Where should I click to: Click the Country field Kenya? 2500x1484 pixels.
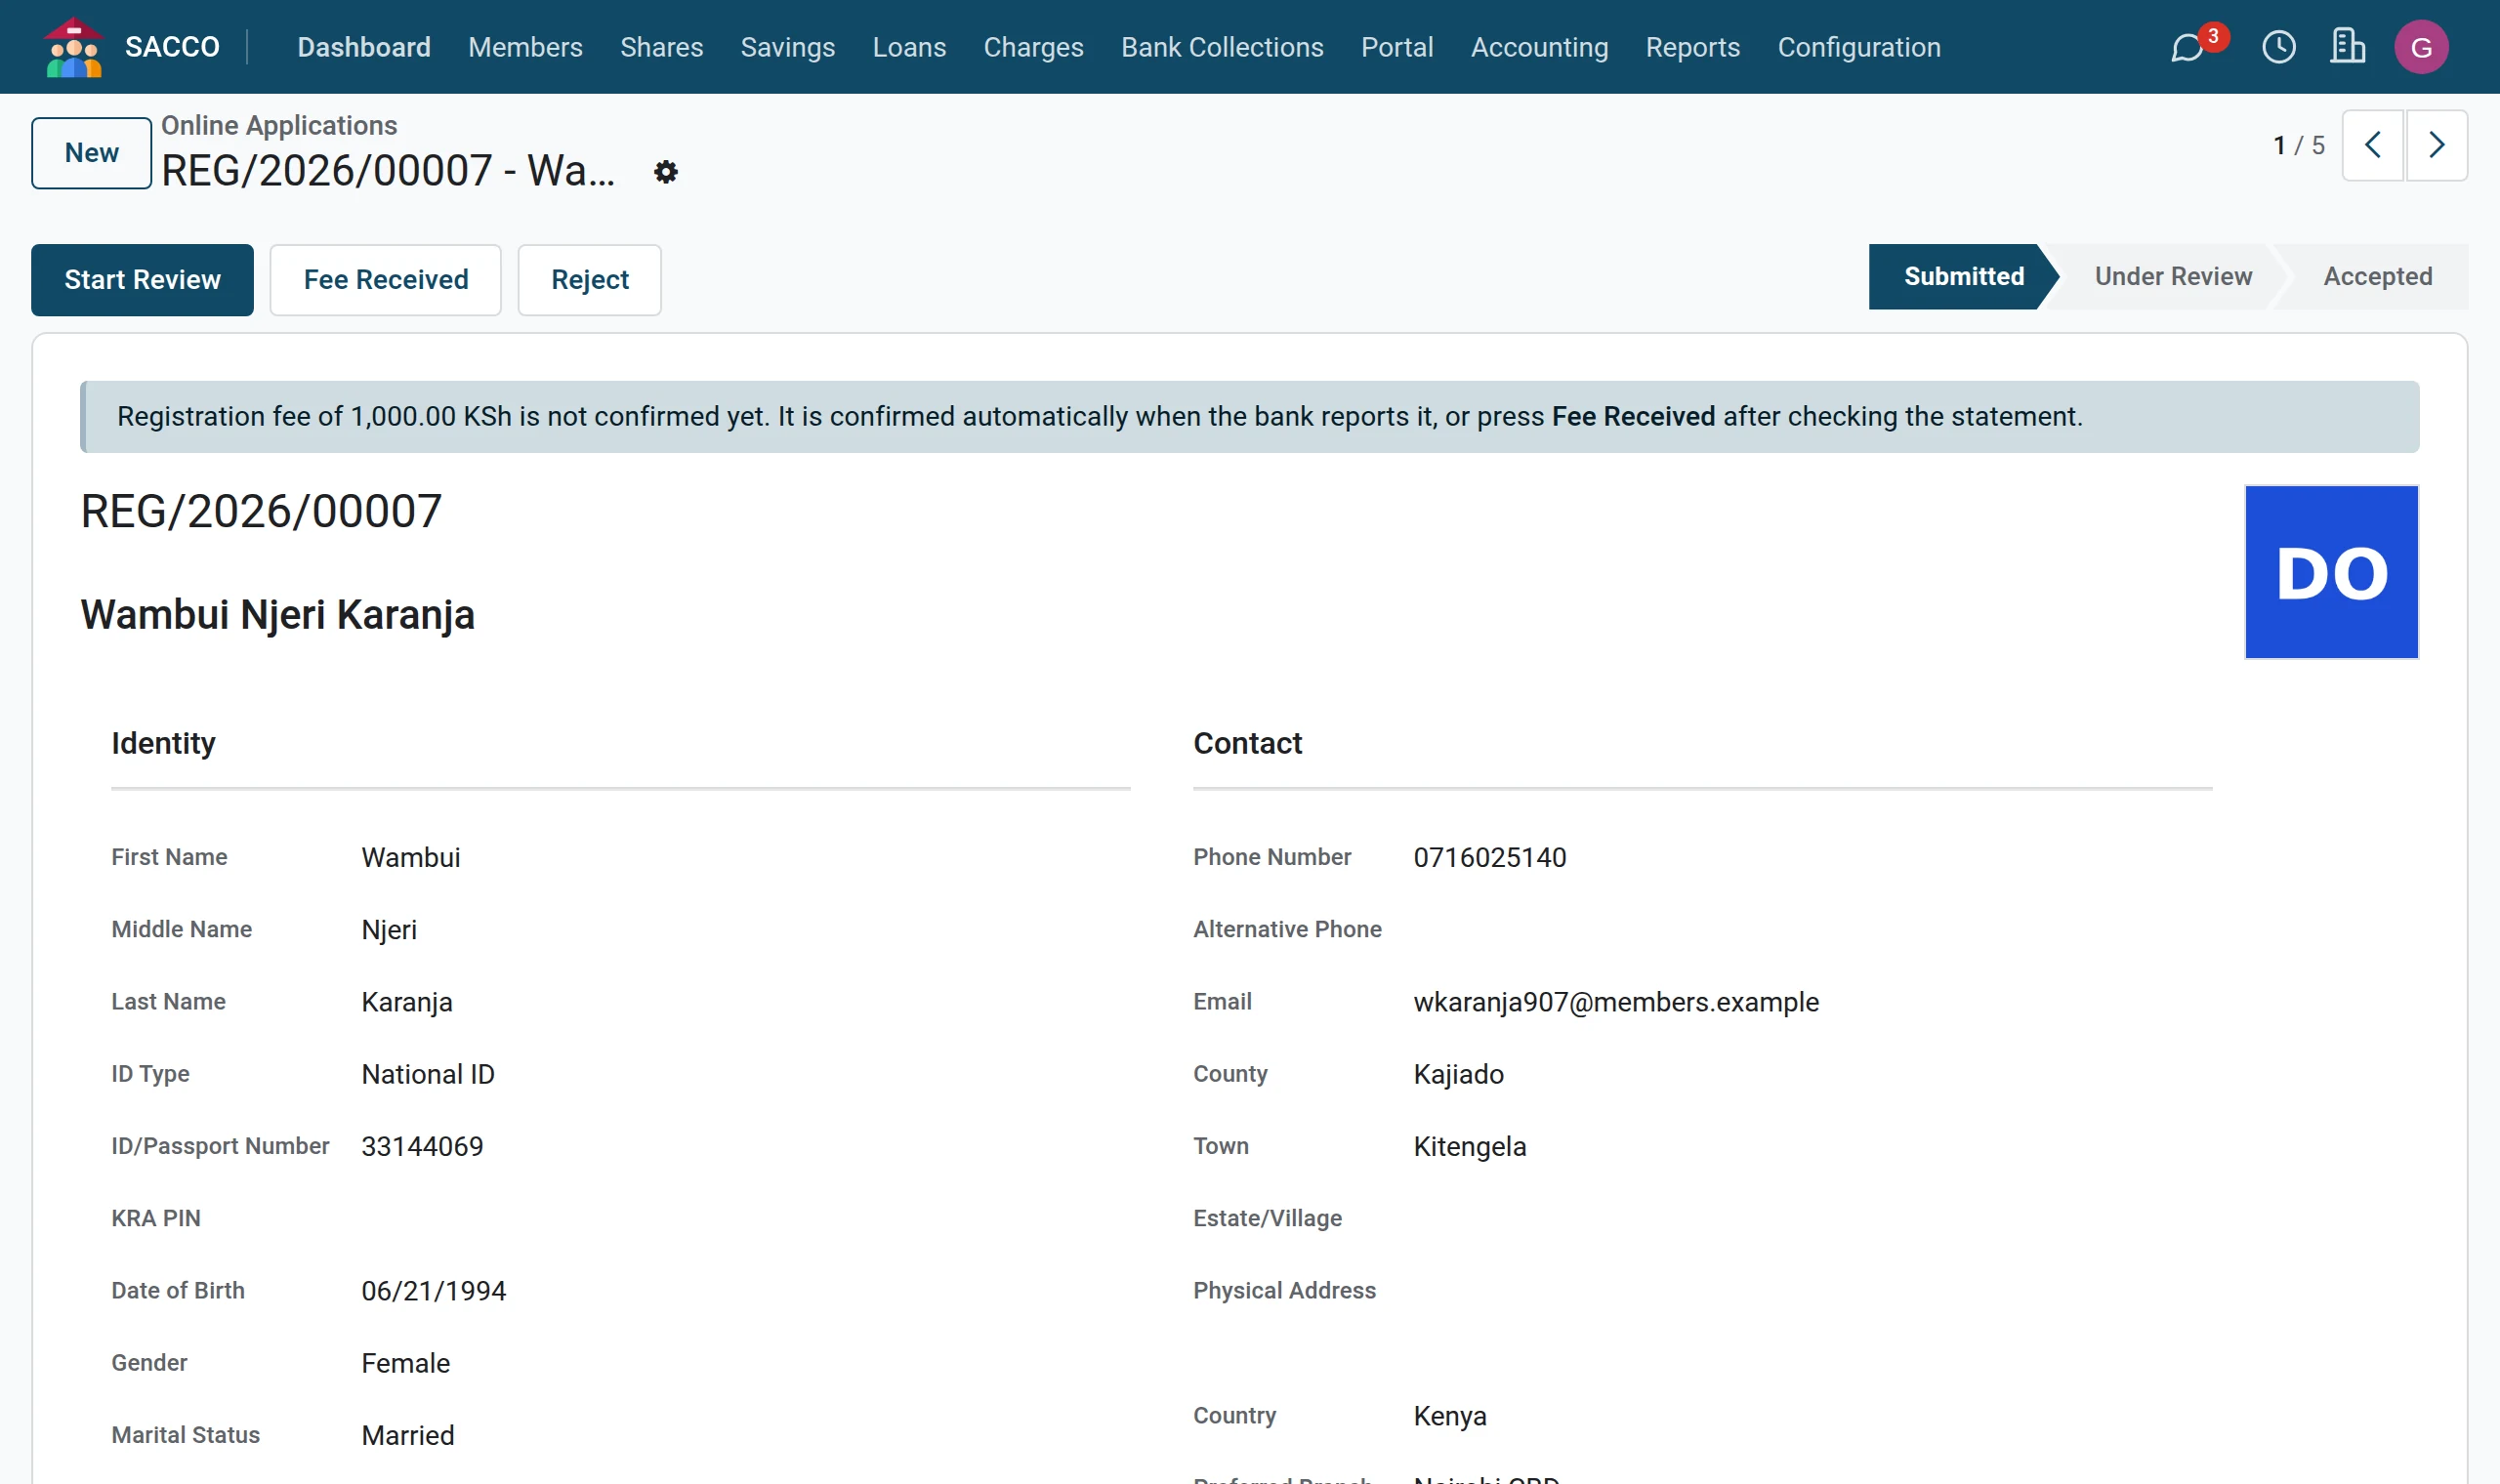pos(1450,1417)
